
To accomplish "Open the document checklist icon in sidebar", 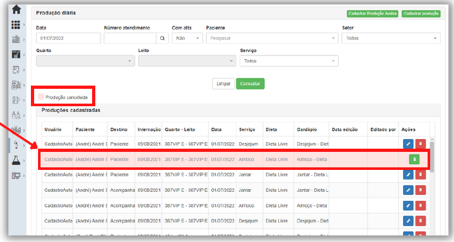I will (16, 70).
